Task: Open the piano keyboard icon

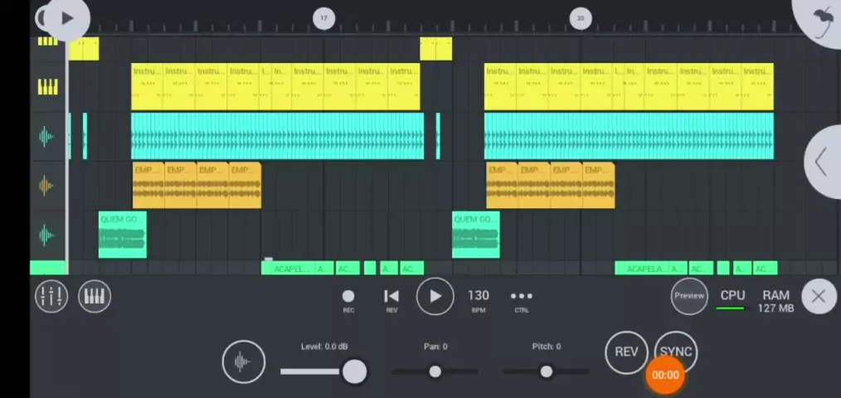Action: pyautogui.click(x=95, y=296)
